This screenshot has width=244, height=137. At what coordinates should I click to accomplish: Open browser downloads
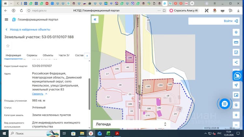[x=238, y=11]
